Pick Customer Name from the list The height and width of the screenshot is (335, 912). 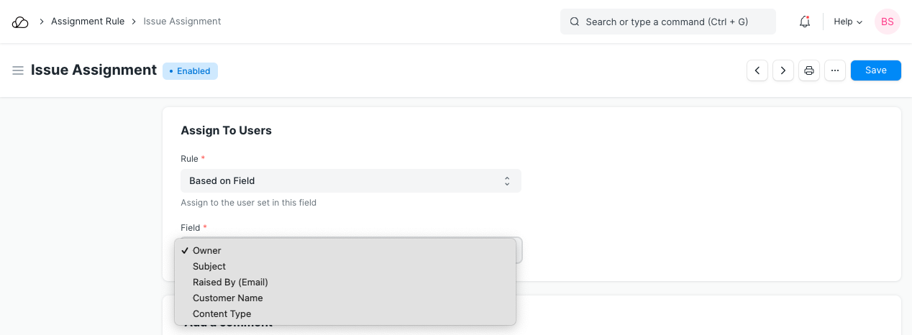(x=228, y=298)
